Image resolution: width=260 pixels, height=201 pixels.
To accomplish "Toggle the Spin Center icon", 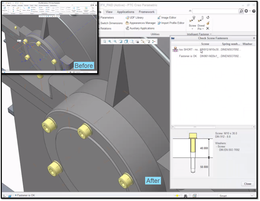I will click(154, 41).
